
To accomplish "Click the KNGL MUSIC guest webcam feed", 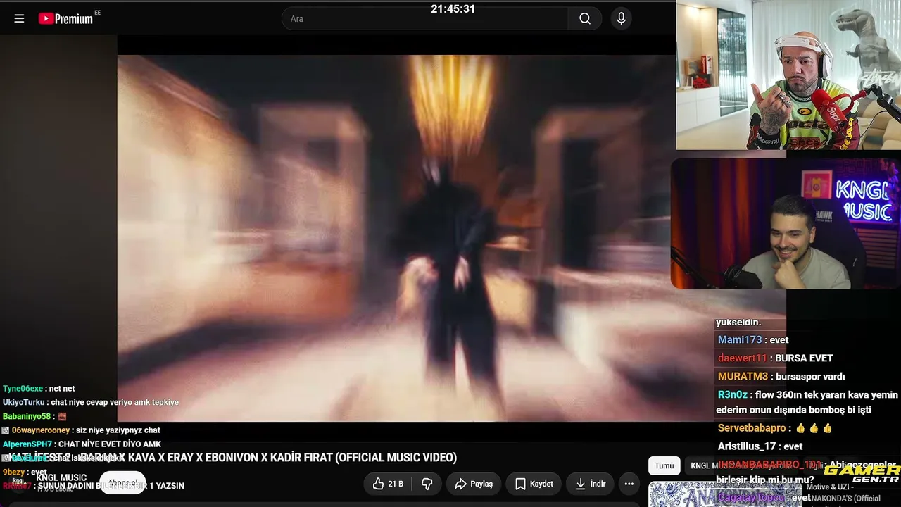I will 786,223.
